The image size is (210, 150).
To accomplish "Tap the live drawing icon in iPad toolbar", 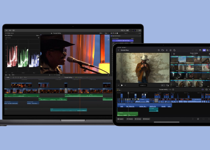I will tap(171, 50).
